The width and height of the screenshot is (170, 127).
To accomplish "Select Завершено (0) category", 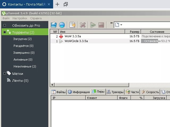I will [x=24, y=53].
